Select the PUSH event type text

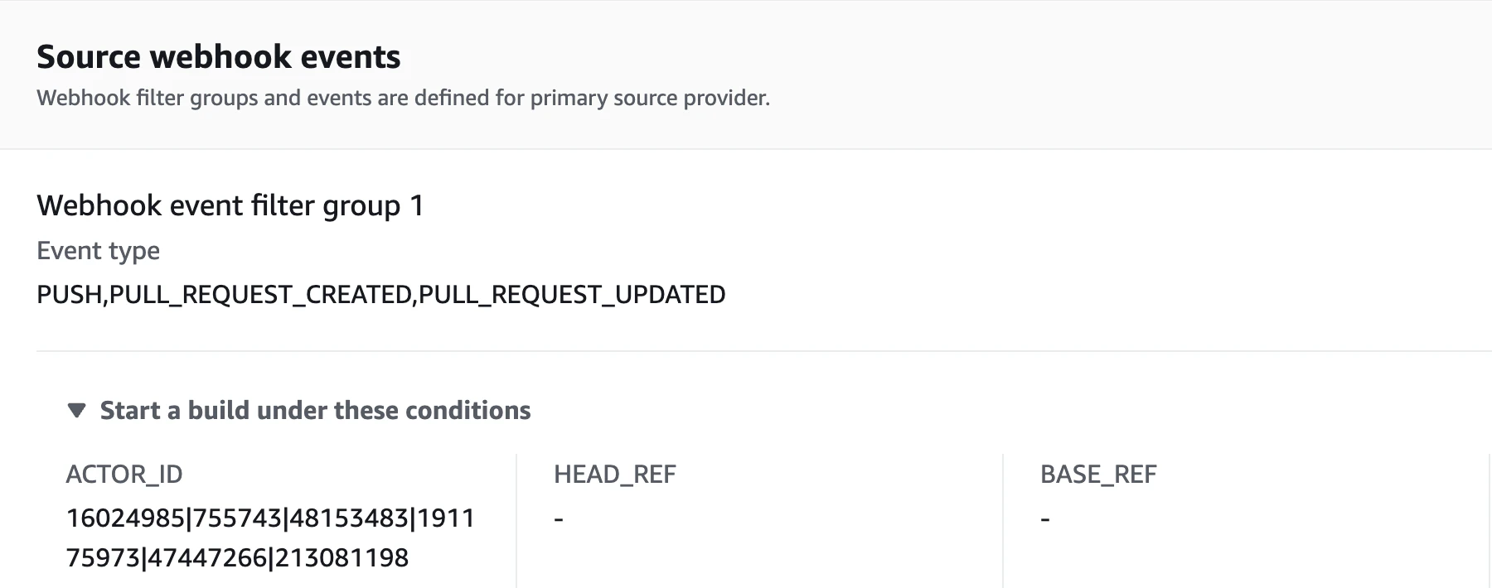pos(70,294)
